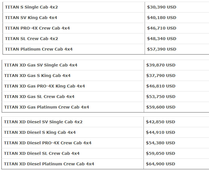The height and width of the screenshot is (171, 209).
Task: Click TITAN XD Gas S King Cab 4x4
Action: (37, 76)
